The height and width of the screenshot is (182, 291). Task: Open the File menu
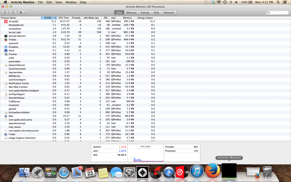tap(40, 2)
